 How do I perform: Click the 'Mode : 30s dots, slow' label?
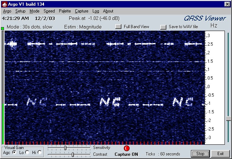tap(29, 27)
